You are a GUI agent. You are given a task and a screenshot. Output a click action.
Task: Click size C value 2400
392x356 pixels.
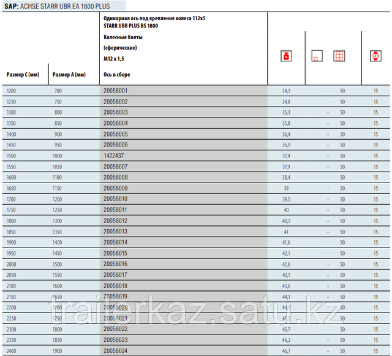tap(11, 351)
